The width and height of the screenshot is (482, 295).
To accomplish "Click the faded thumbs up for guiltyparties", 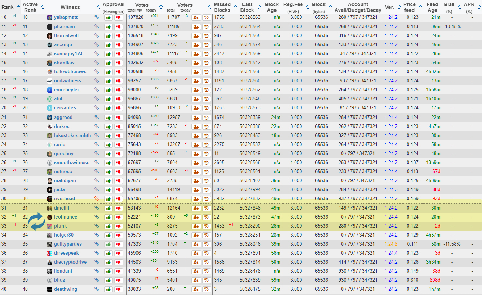I will (x=108, y=244).
